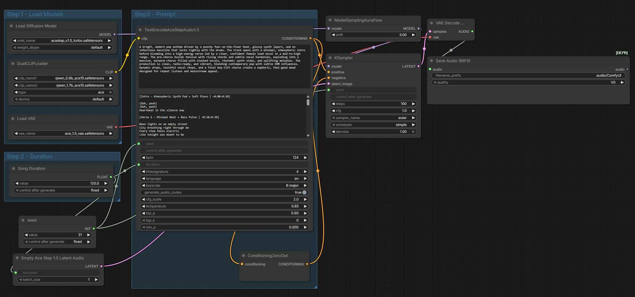Open the language en selector
635x297 pixels.
click(224, 179)
